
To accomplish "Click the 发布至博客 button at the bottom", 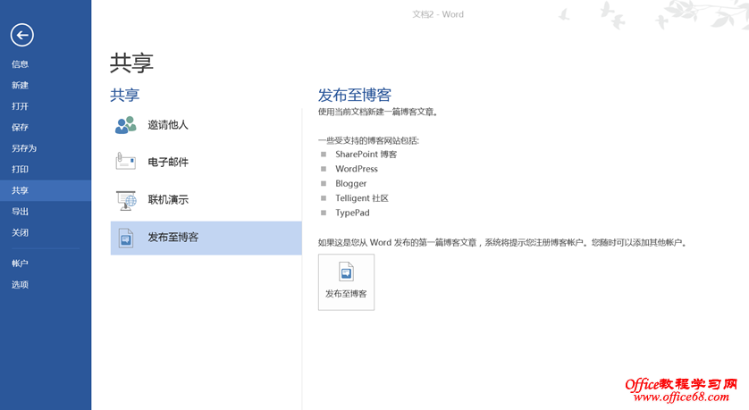I will click(x=346, y=282).
